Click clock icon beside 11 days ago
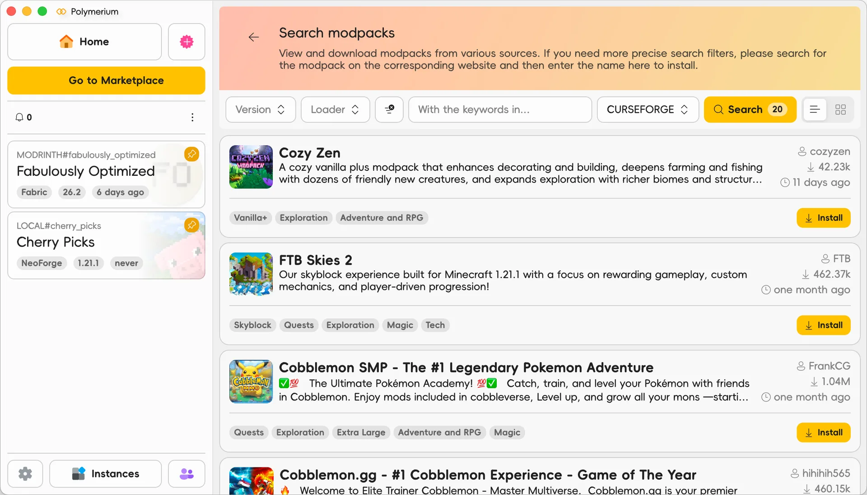Viewport: 867px width, 495px height. tap(785, 183)
